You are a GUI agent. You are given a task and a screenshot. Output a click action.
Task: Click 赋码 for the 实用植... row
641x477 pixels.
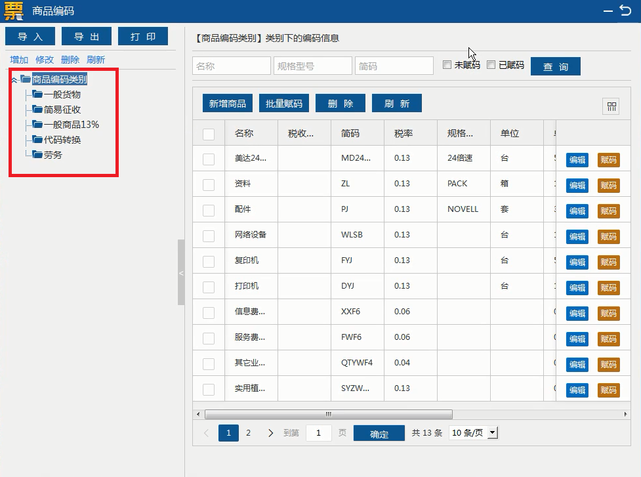(x=609, y=390)
